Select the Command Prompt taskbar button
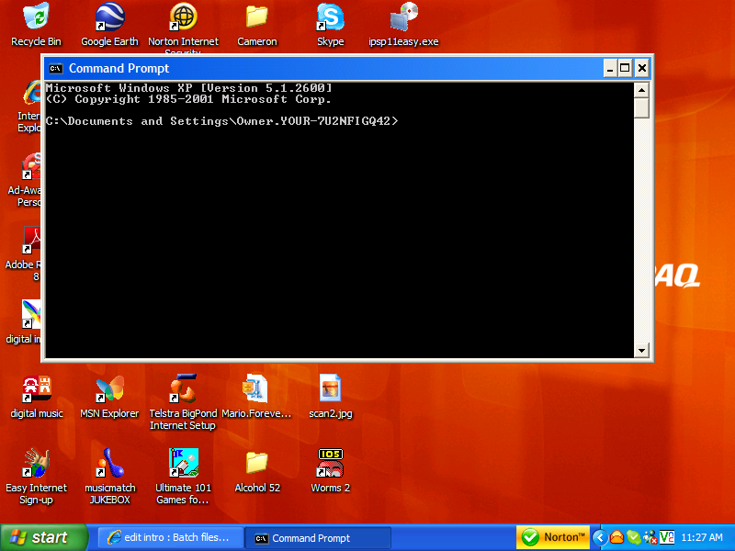 click(317, 537)
